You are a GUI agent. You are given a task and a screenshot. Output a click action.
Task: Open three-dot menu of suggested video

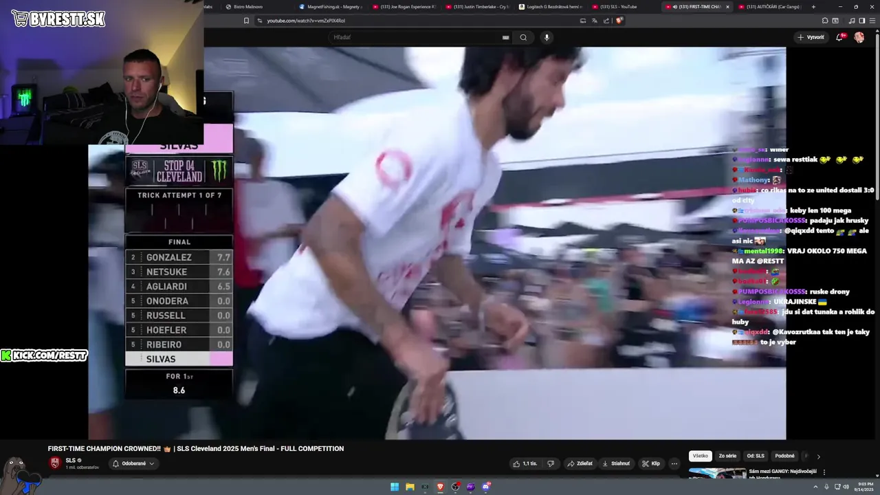(x=824, y=472)
